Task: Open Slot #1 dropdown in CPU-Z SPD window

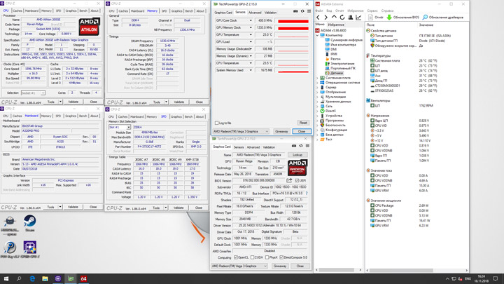Action: click(x=120, y=127)
